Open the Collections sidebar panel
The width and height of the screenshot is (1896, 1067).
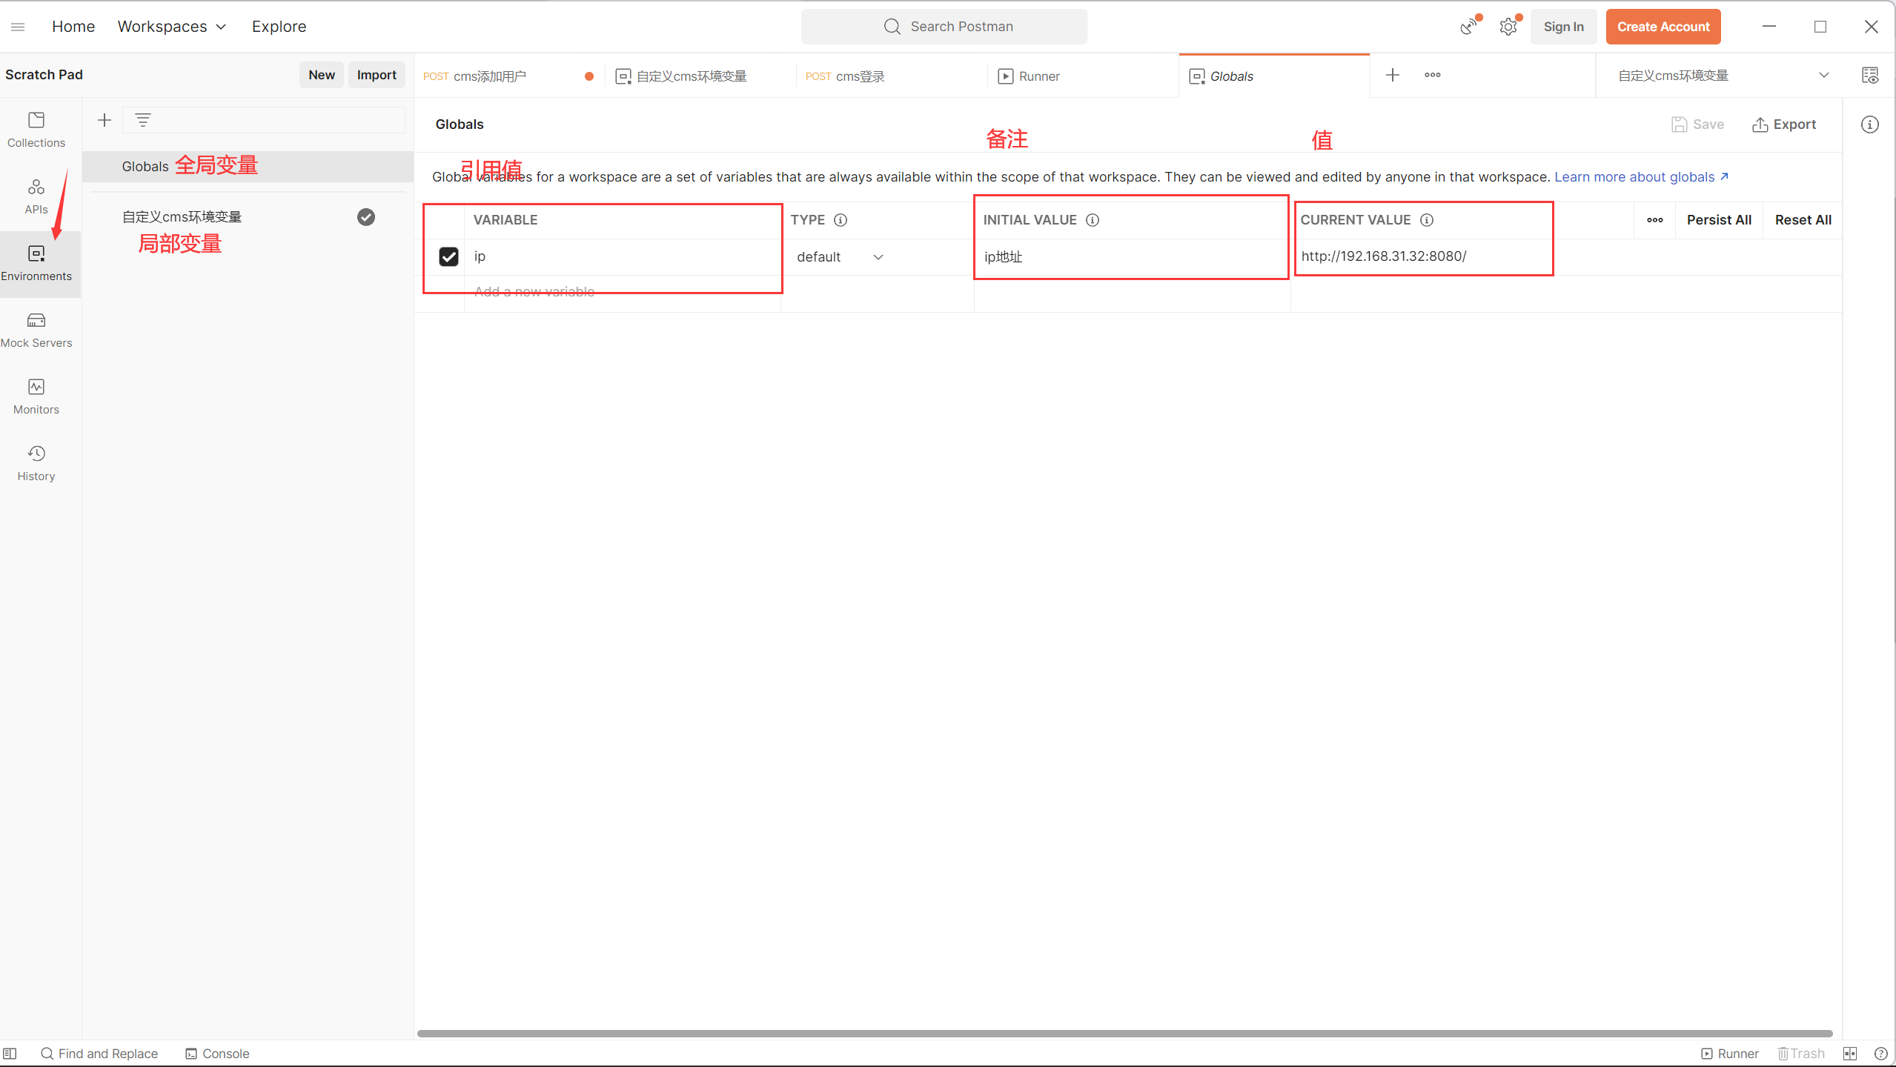[x=36, y=129]
